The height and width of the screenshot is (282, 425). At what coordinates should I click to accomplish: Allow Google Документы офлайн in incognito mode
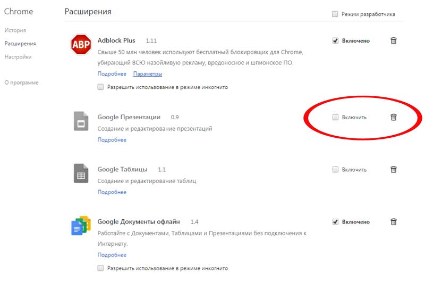[100, 268]
